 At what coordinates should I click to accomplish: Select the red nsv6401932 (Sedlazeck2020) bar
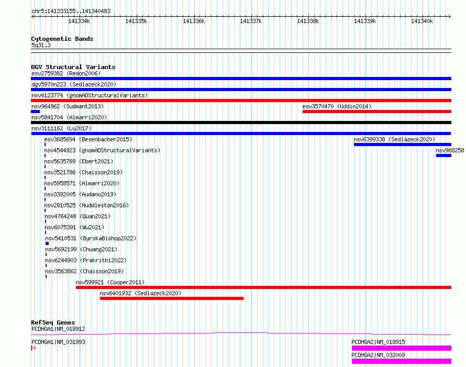point(172,298)
